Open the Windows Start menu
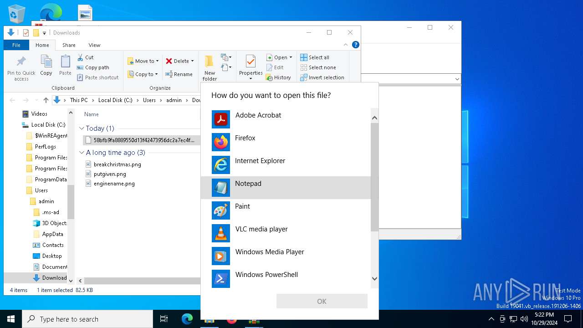 (x=11, y=319)
